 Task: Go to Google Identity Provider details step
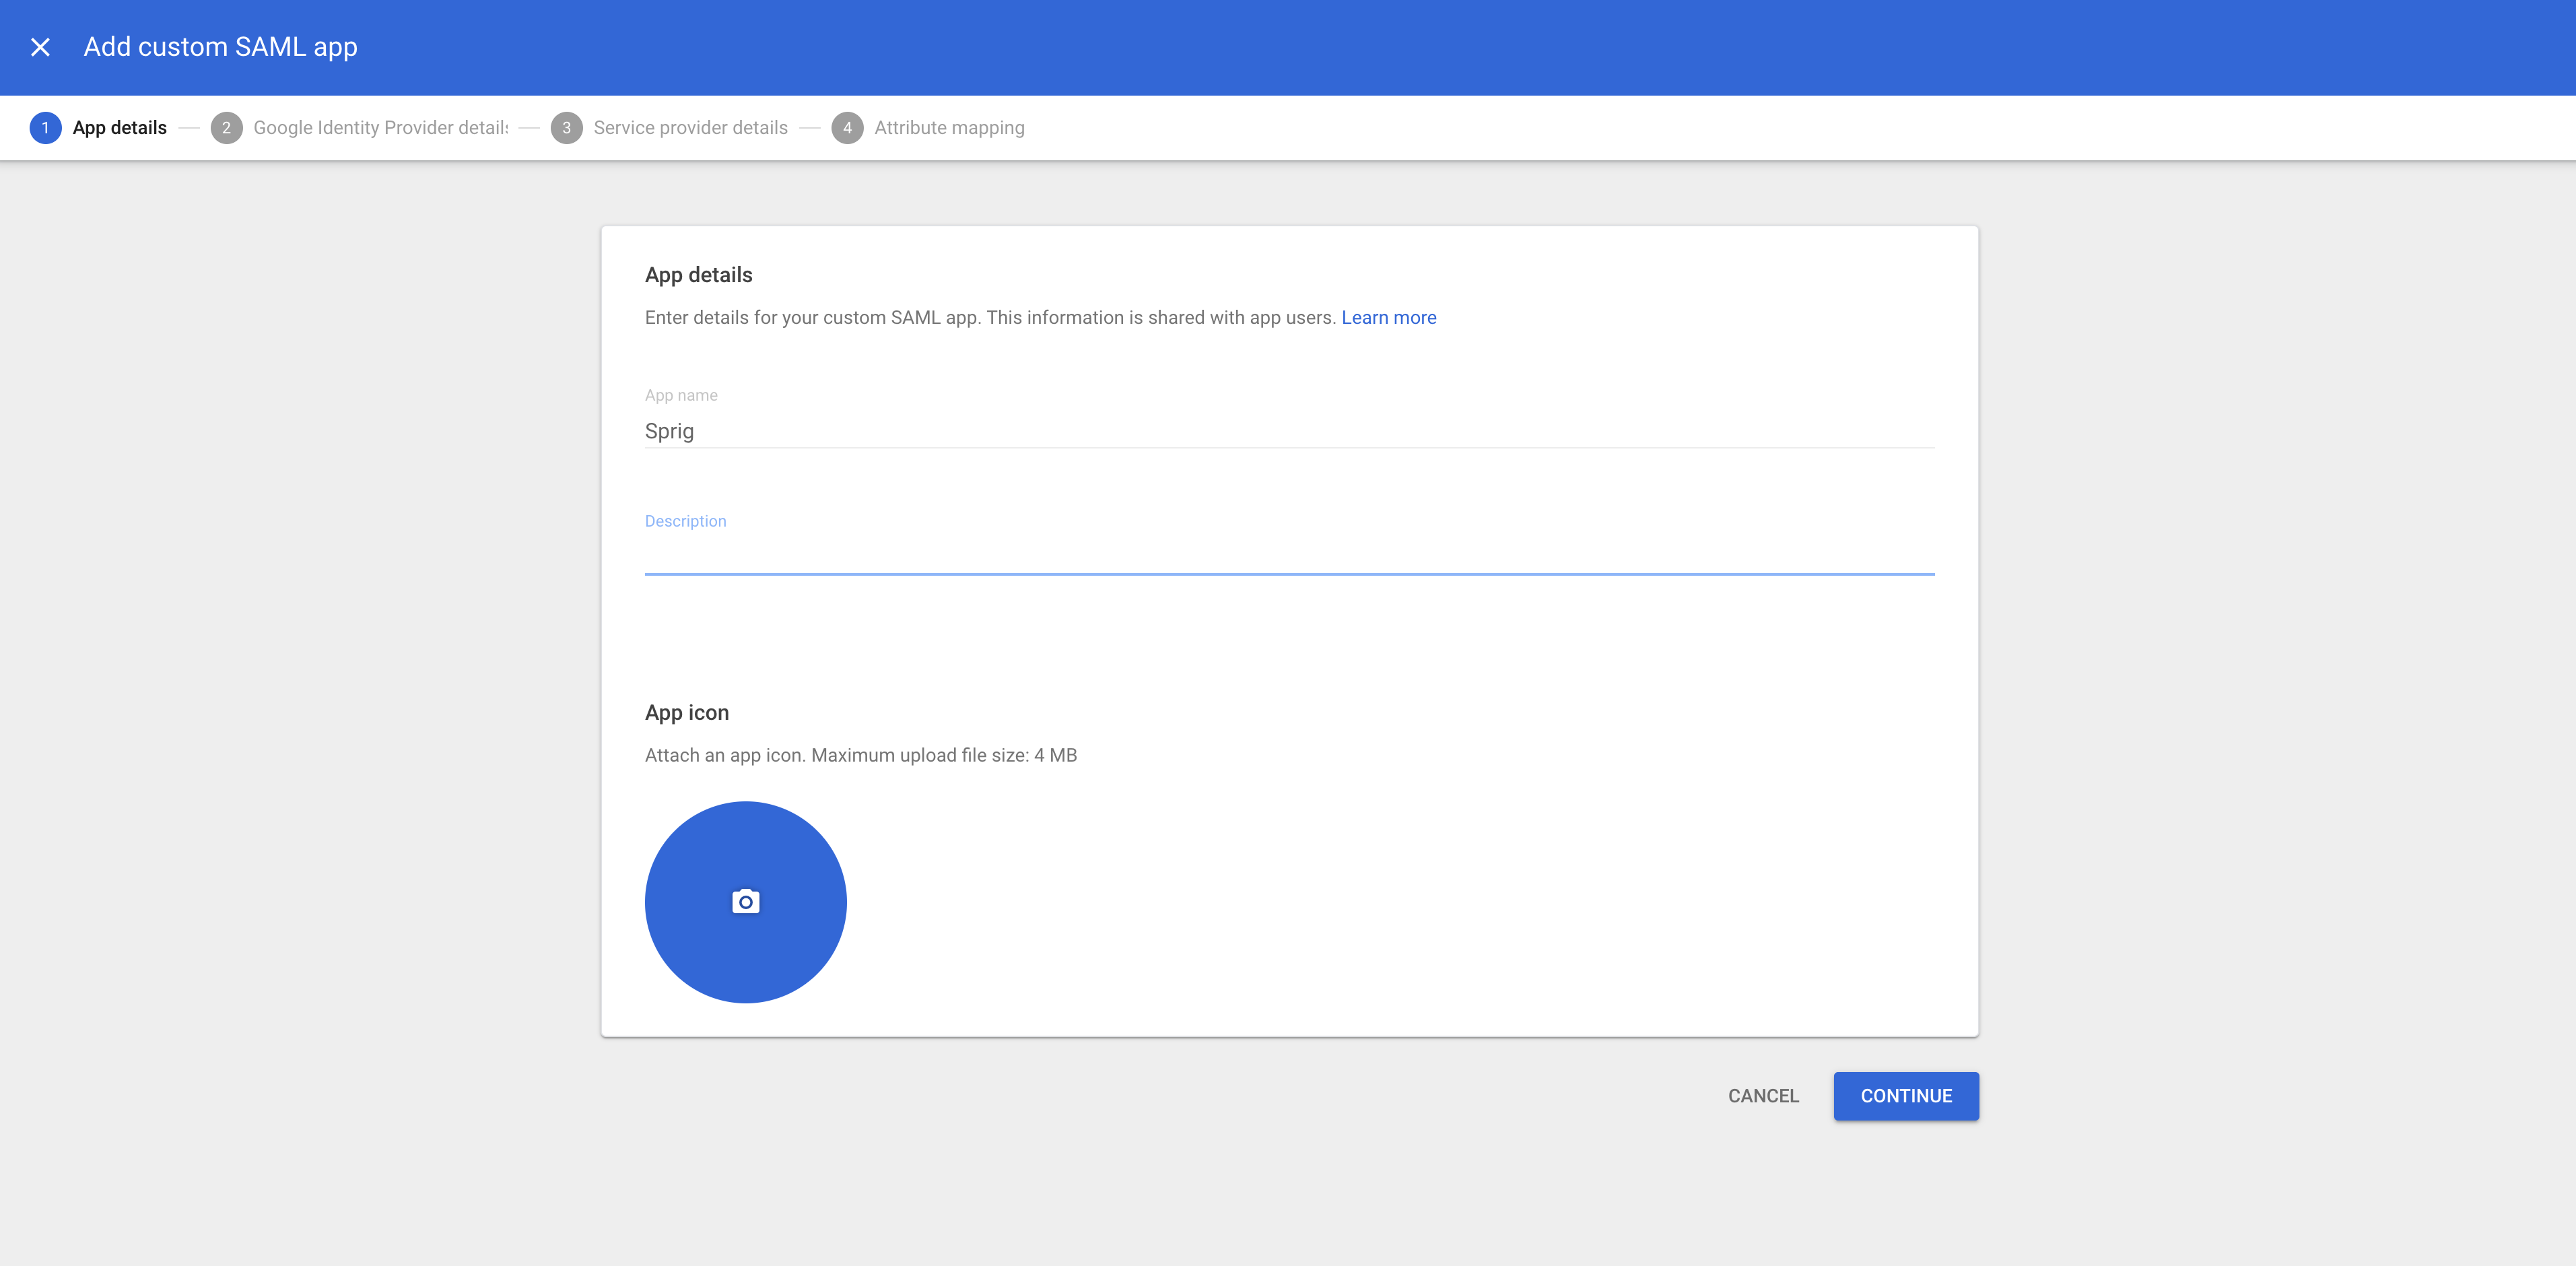point(380,128)
